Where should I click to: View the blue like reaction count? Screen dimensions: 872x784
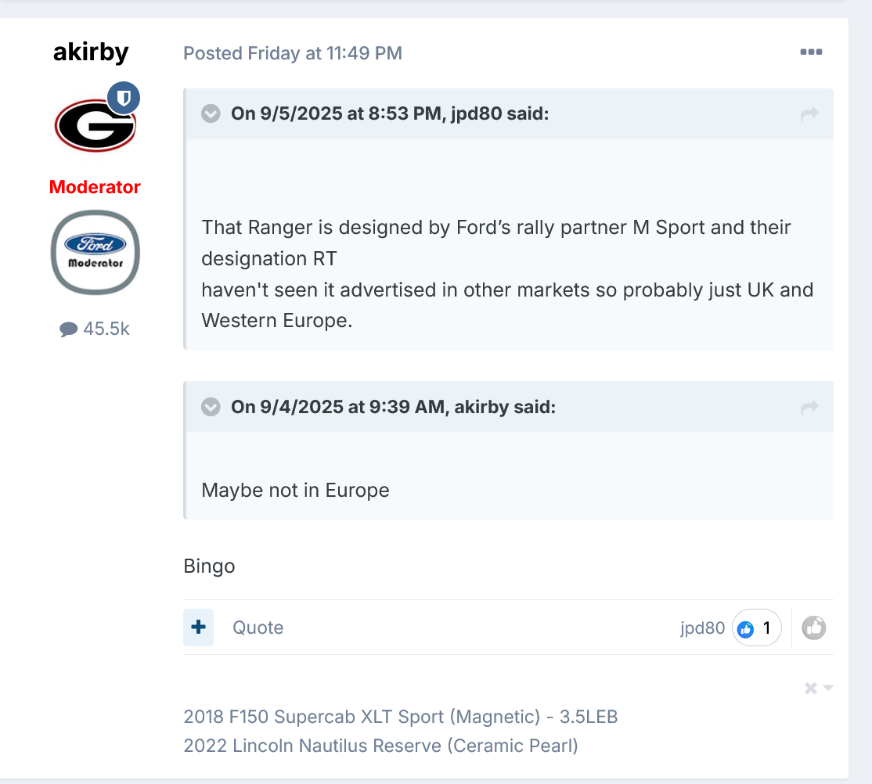click(x=756, y=628)
